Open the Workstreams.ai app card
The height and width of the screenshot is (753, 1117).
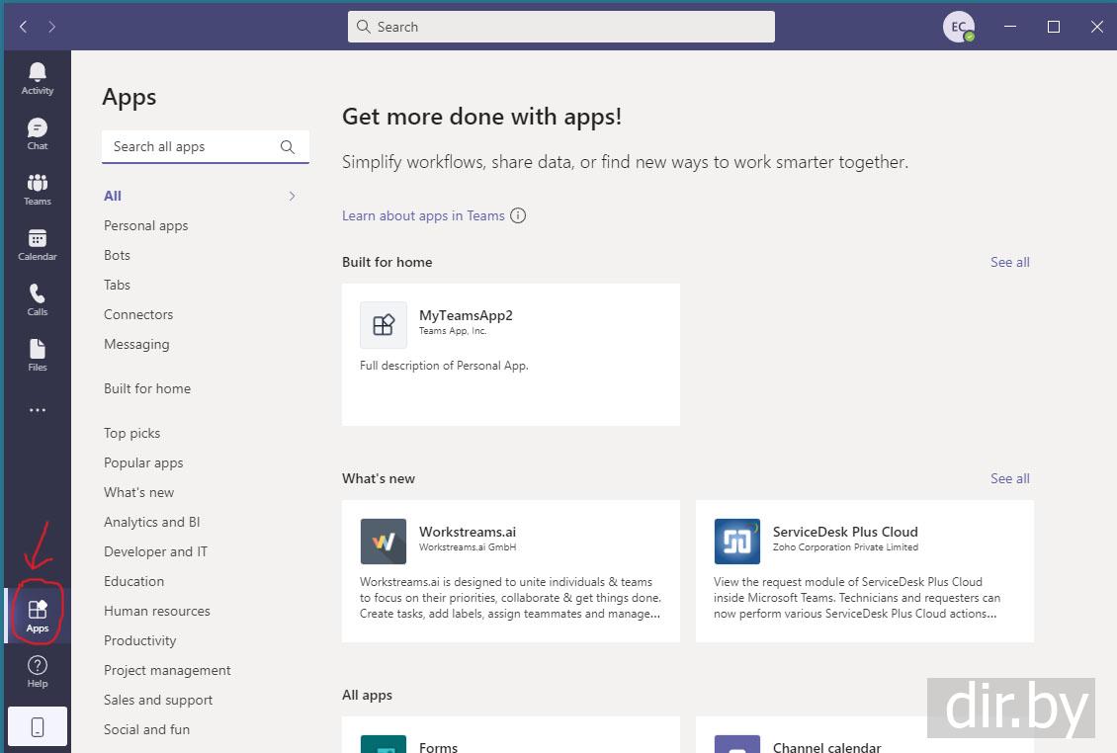510,571
